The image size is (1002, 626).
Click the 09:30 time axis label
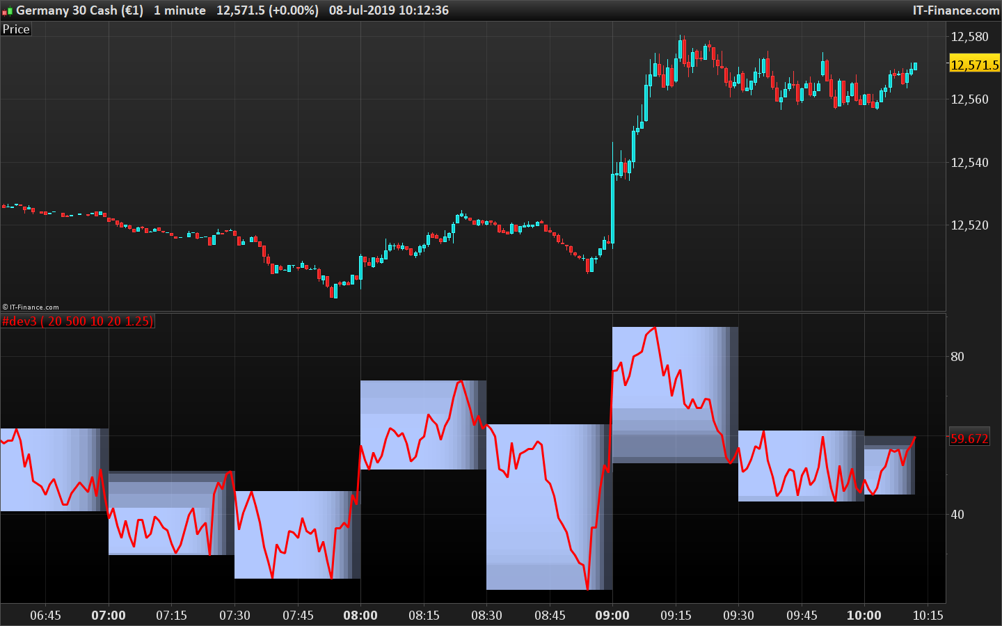click(x=738, y=616)
